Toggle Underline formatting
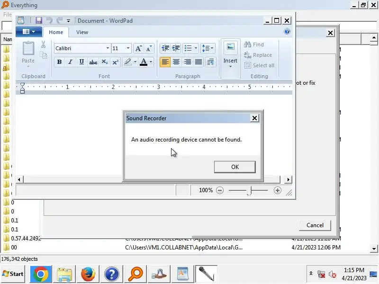379x284 pixels. [81, 62]
